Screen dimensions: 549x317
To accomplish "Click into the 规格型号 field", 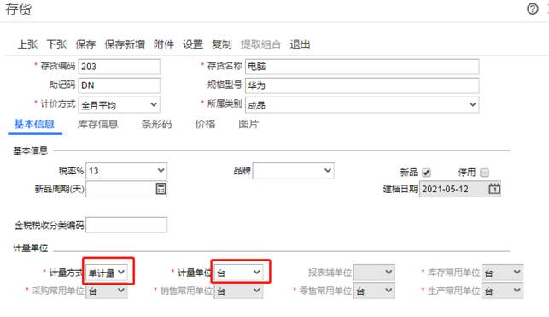I will 362,85.
